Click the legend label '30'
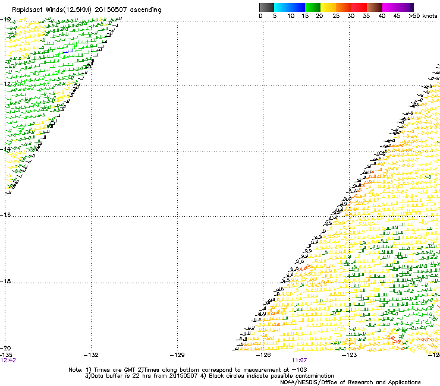Image resolution: width=440 pixels, height=386 pixels. (351, 16)
